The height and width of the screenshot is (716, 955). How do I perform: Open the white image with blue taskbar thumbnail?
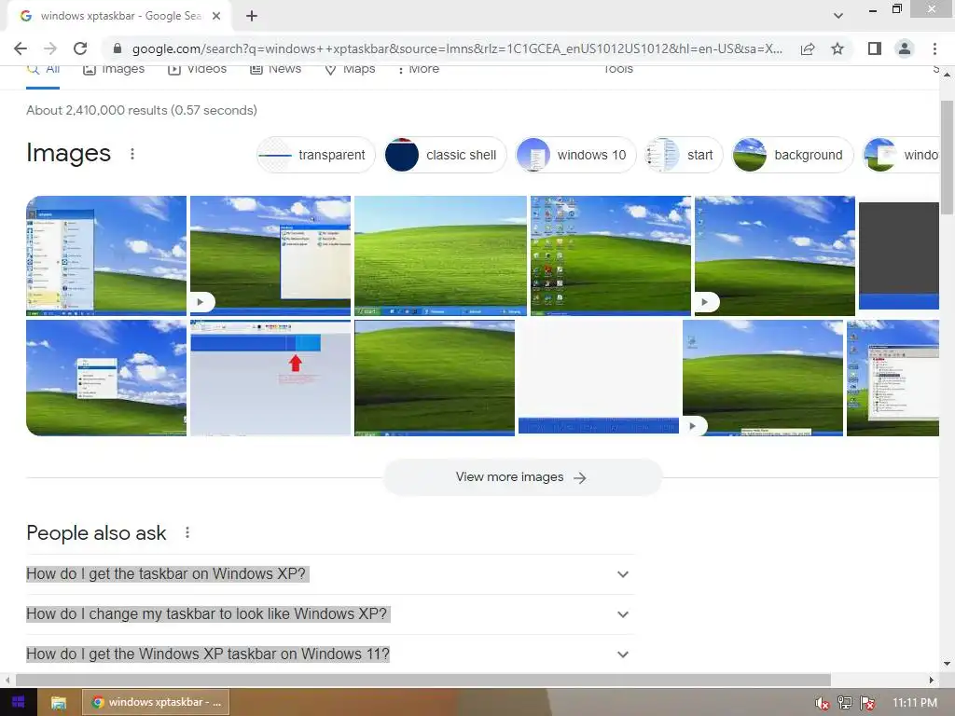pos(599,379)
